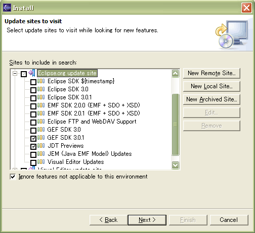The image size is (255, 233).
Task: Click New Local Site button
Action: (211, 86)
